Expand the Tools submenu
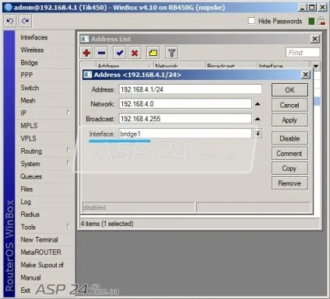The width and height of the screenshot is (330, 299). 68,227
